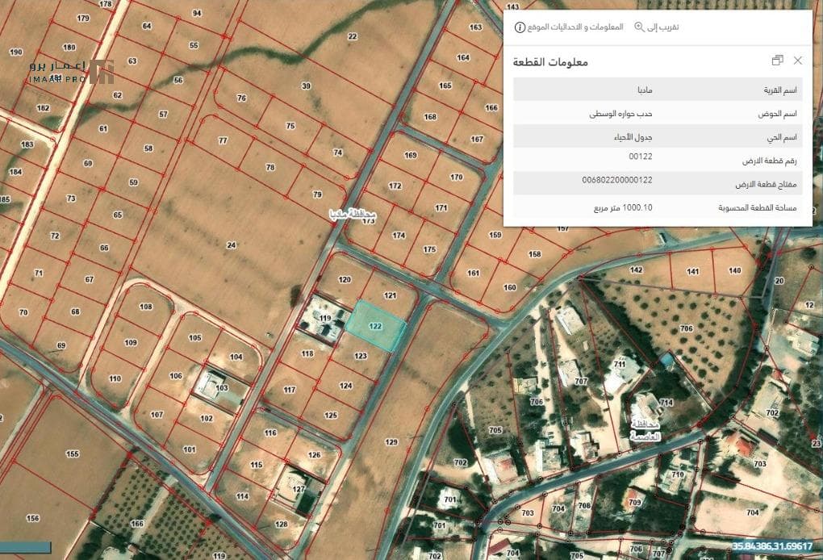
Task: Click the area value 1000.10 متر مربع
Action: click(623, 208)
